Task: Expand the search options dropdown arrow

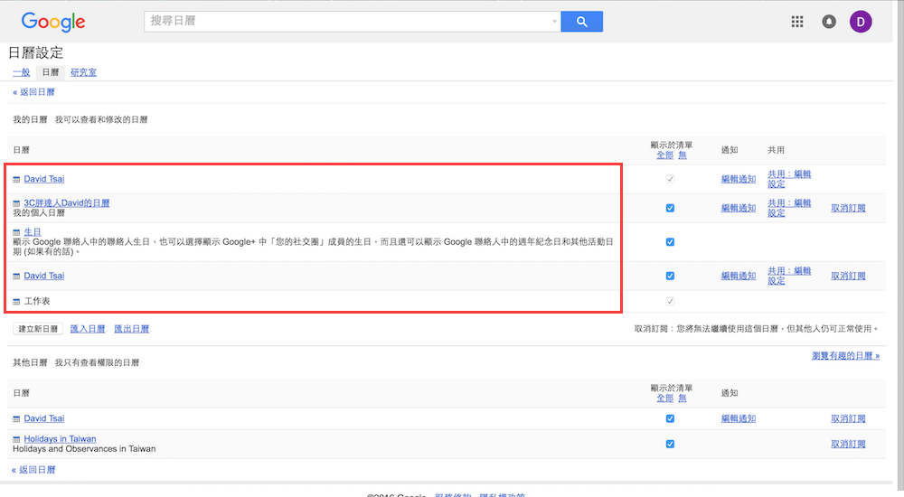Action: 554,22
